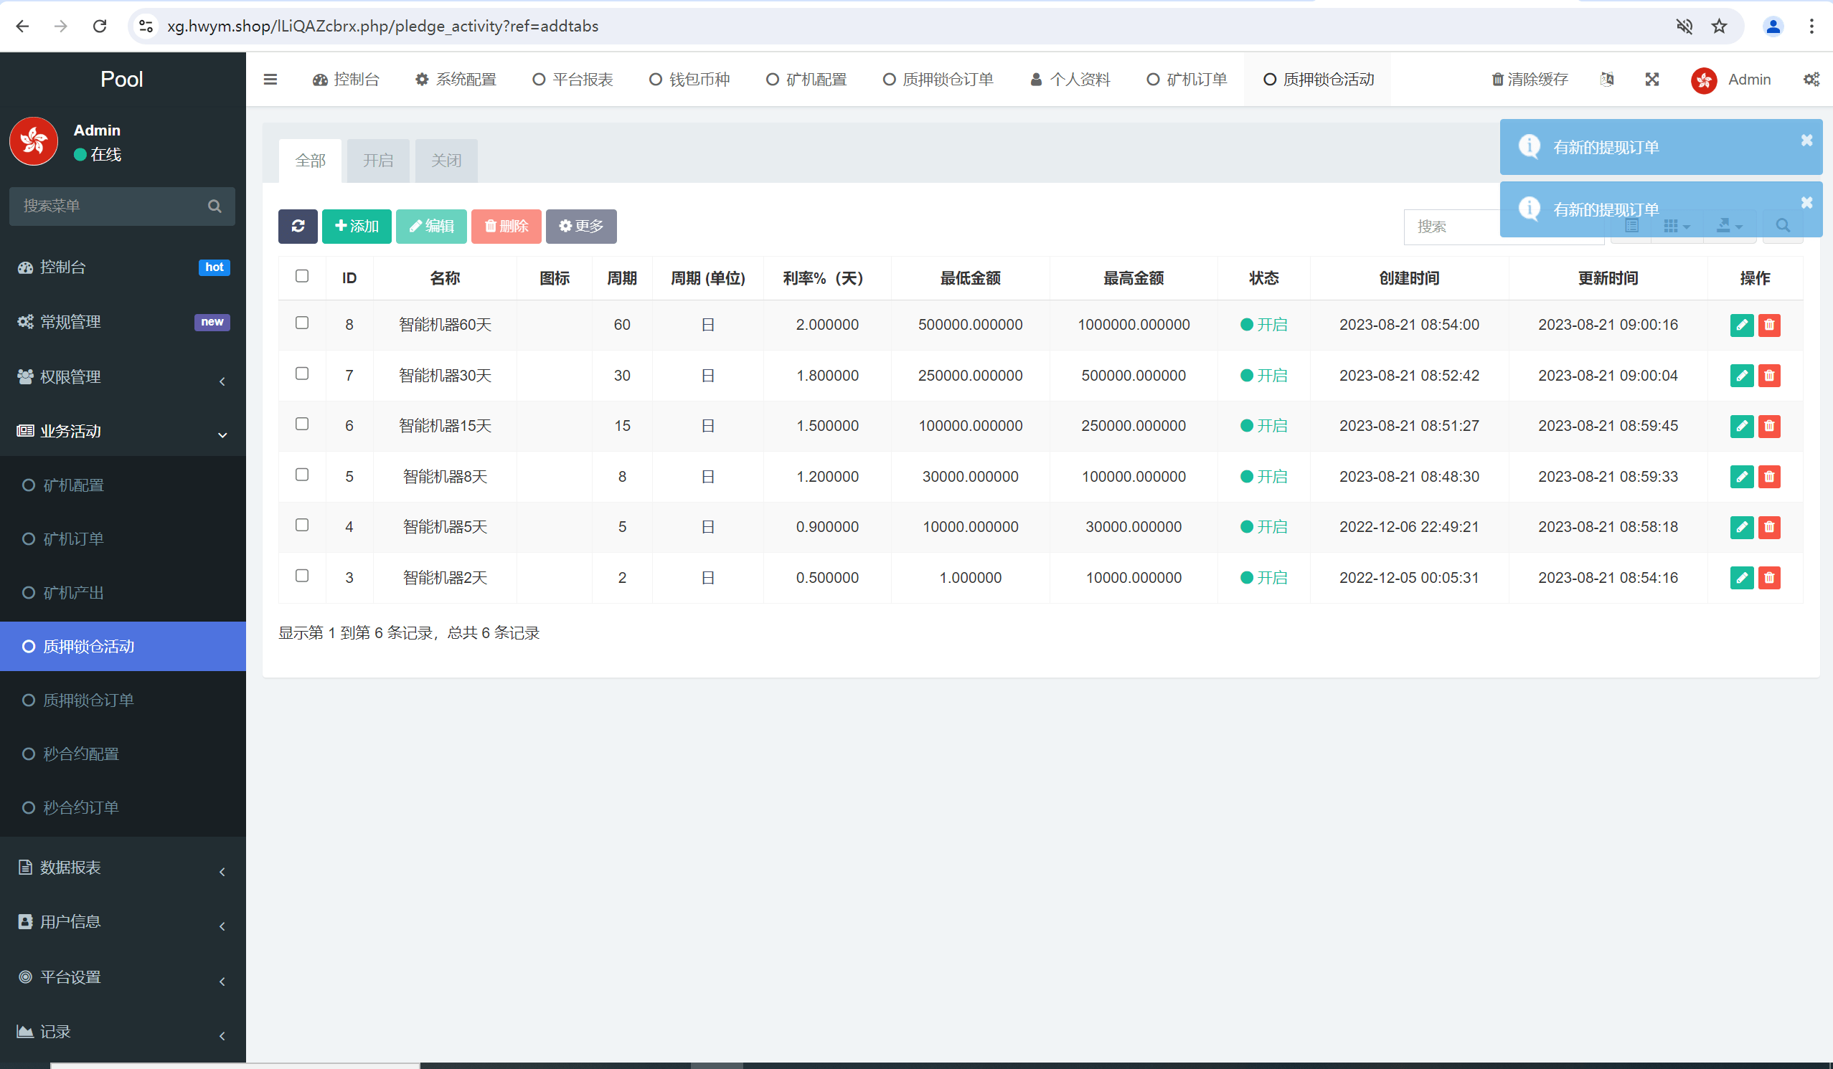
Task: Open the 质押锁仓订单 menu item
Action: [x=88, y=700]
